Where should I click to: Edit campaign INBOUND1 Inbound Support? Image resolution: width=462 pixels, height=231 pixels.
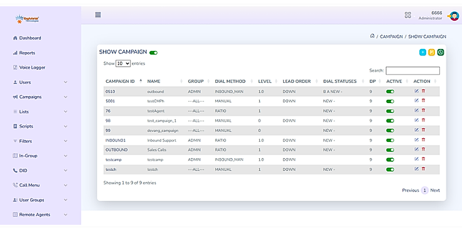(x=416, y=139)
